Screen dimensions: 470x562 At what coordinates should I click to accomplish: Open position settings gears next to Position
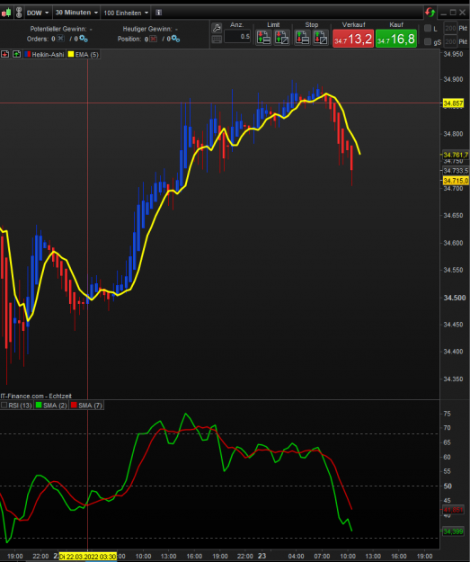pos(175,39)
